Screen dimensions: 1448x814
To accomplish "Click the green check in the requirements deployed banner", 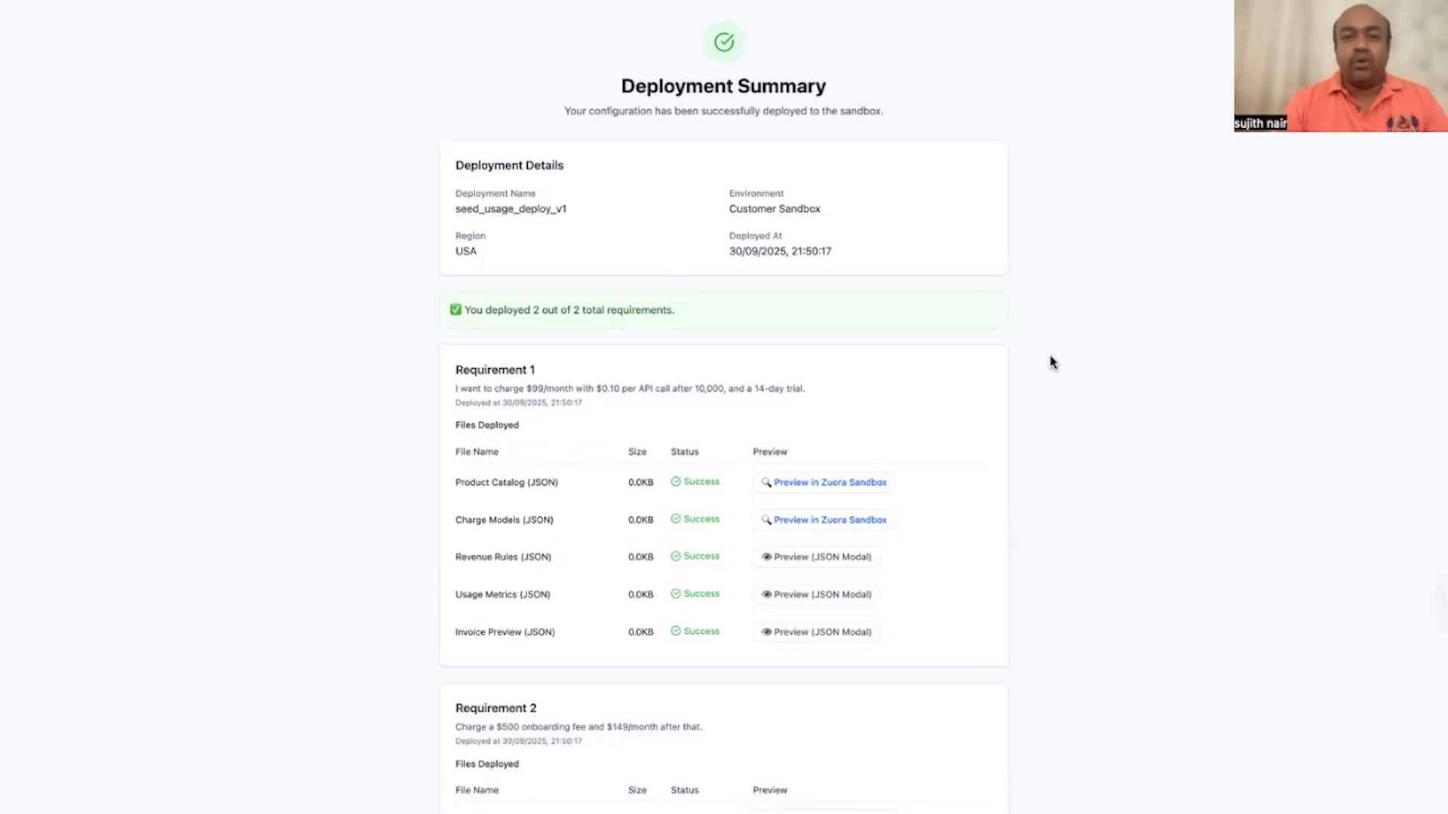I will click(x=456, y=309).
